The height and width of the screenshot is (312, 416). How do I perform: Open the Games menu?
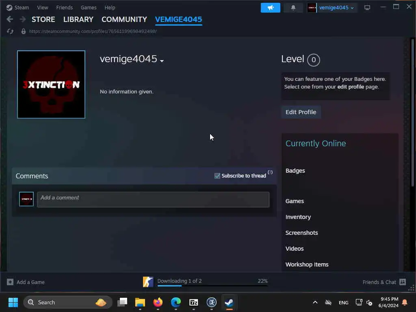click(x=89, y=7)
